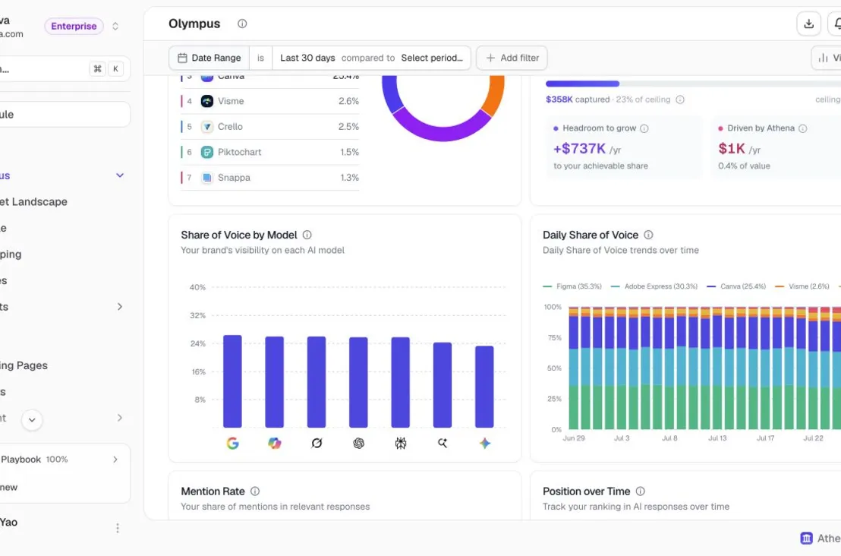Click the ChatGPT model icon under the chart

(359, 444)
